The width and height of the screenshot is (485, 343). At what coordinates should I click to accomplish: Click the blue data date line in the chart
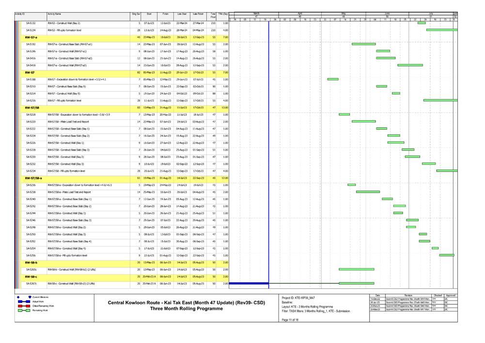[x=269, y=145]
